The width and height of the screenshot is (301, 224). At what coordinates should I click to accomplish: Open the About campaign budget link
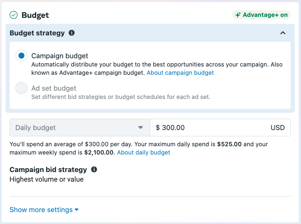pyautogui.click(x=180, y=73)
